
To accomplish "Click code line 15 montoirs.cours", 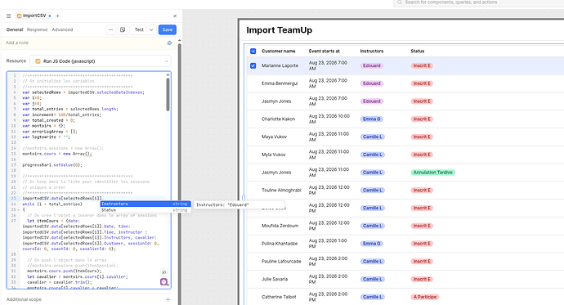I will [57, 154].
